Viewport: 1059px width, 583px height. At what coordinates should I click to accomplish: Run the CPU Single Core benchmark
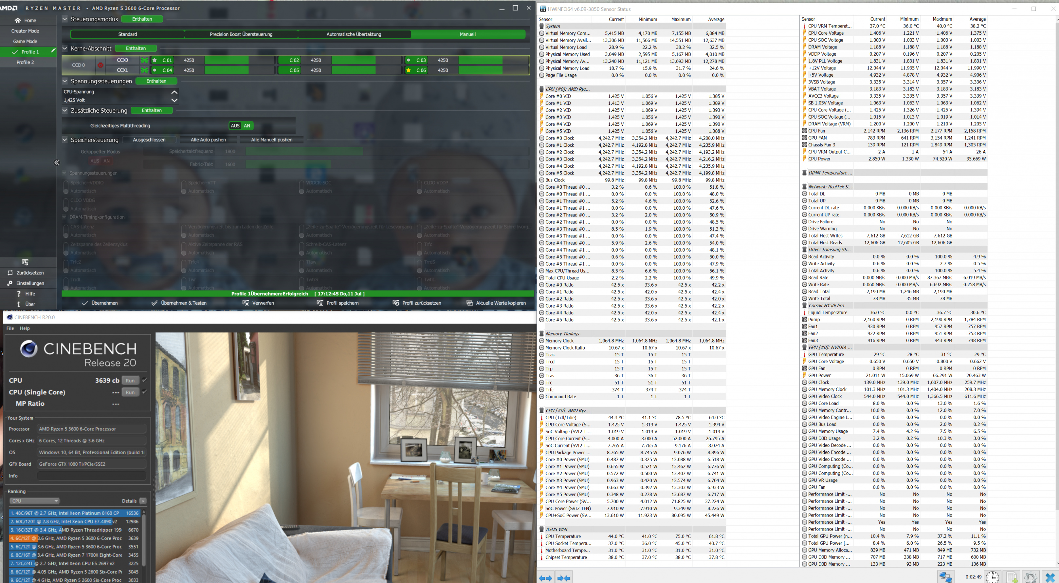tap(130, 392)
